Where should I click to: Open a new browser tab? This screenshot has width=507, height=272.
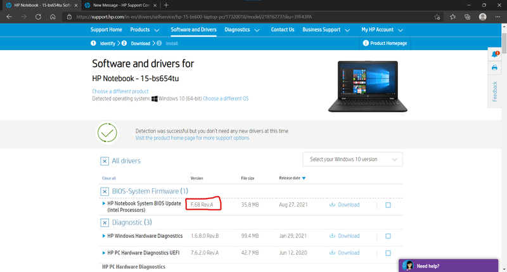click(x=166, y=5)
